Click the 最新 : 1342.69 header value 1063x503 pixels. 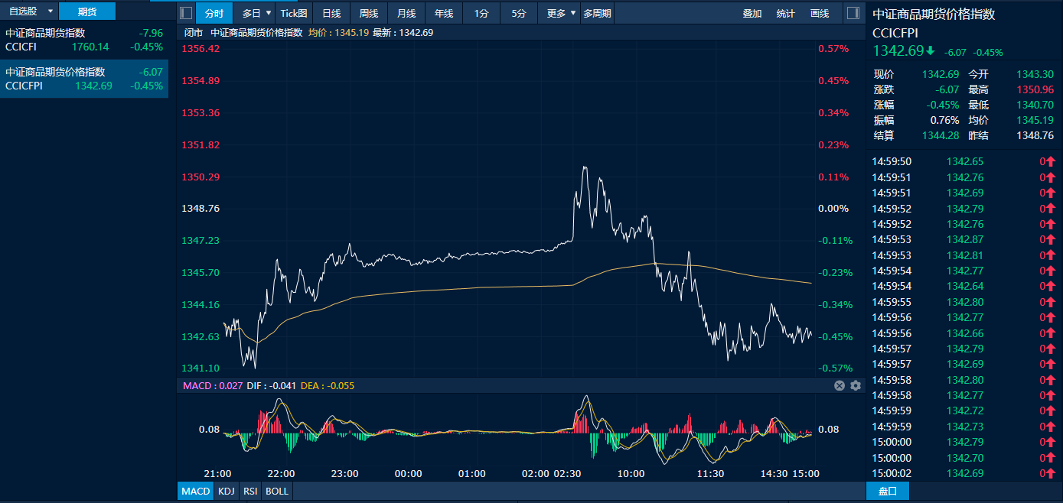point(403,33)
